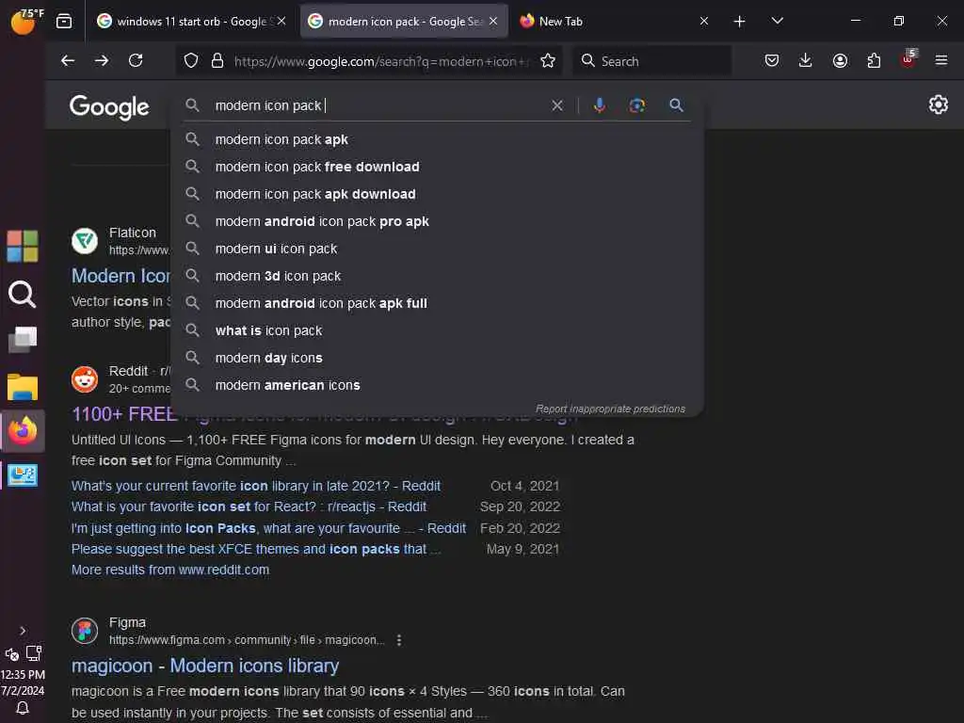The width and height of the screenshot is (964, 723).
Task: Choose suggestion modern day icons
Action: click(438, 358)
